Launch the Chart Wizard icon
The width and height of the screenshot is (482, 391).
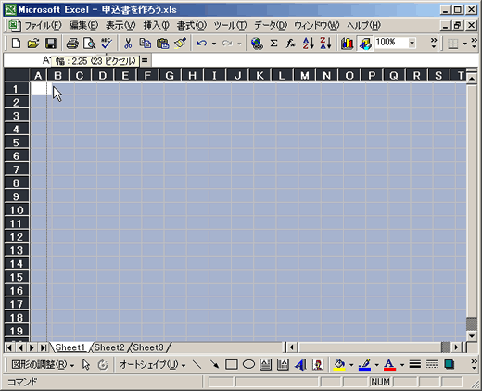347,44
